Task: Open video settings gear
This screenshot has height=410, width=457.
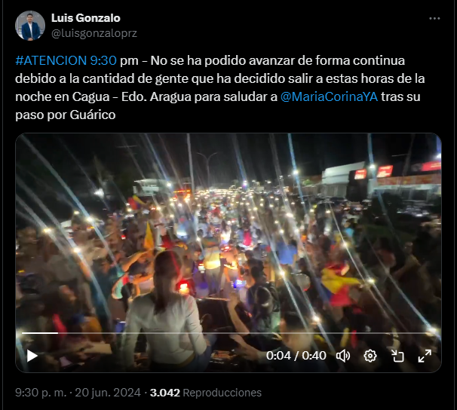Action: point(370,356)
